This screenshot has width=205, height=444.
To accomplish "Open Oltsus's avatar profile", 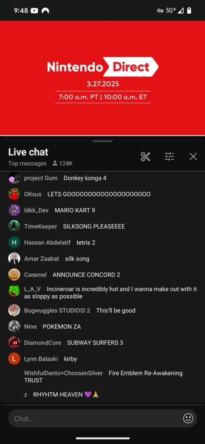I will 14,194.
